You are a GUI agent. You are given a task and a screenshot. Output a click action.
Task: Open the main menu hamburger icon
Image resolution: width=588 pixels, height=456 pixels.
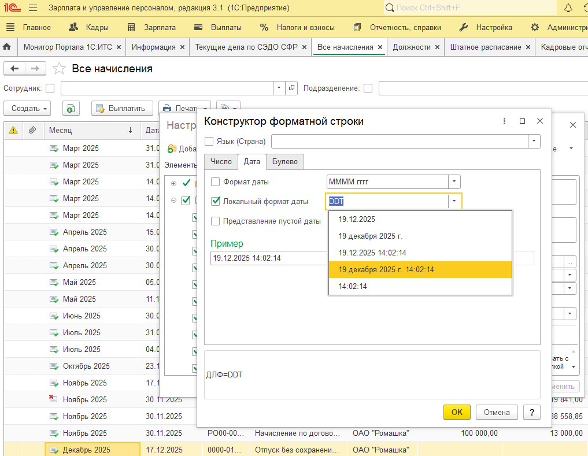click(x=33, y=8)
